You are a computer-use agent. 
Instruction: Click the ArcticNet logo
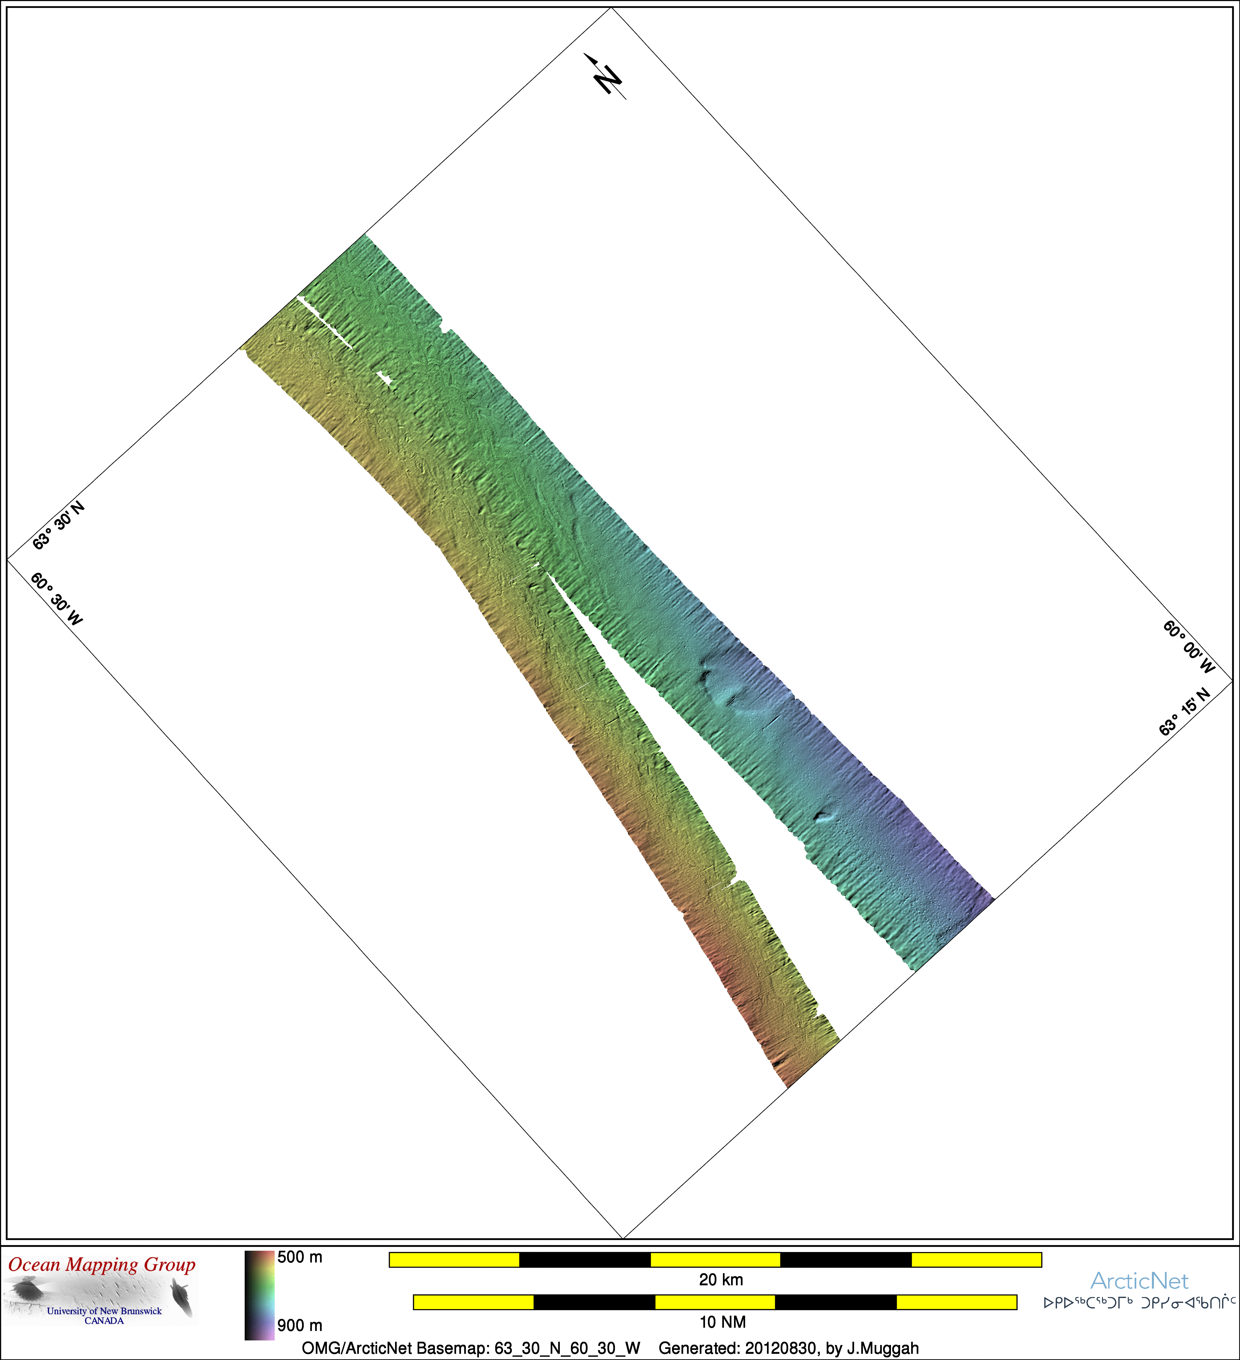[1139, 1280]
